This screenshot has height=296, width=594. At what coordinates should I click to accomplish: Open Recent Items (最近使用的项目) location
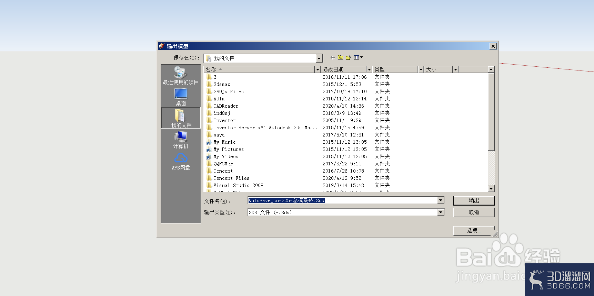(x=181, y=76)
